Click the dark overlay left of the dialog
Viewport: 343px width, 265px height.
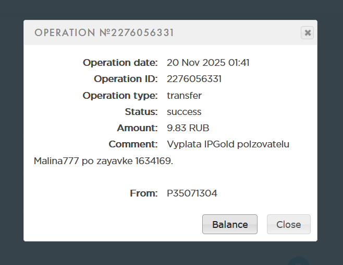point(11,131)
